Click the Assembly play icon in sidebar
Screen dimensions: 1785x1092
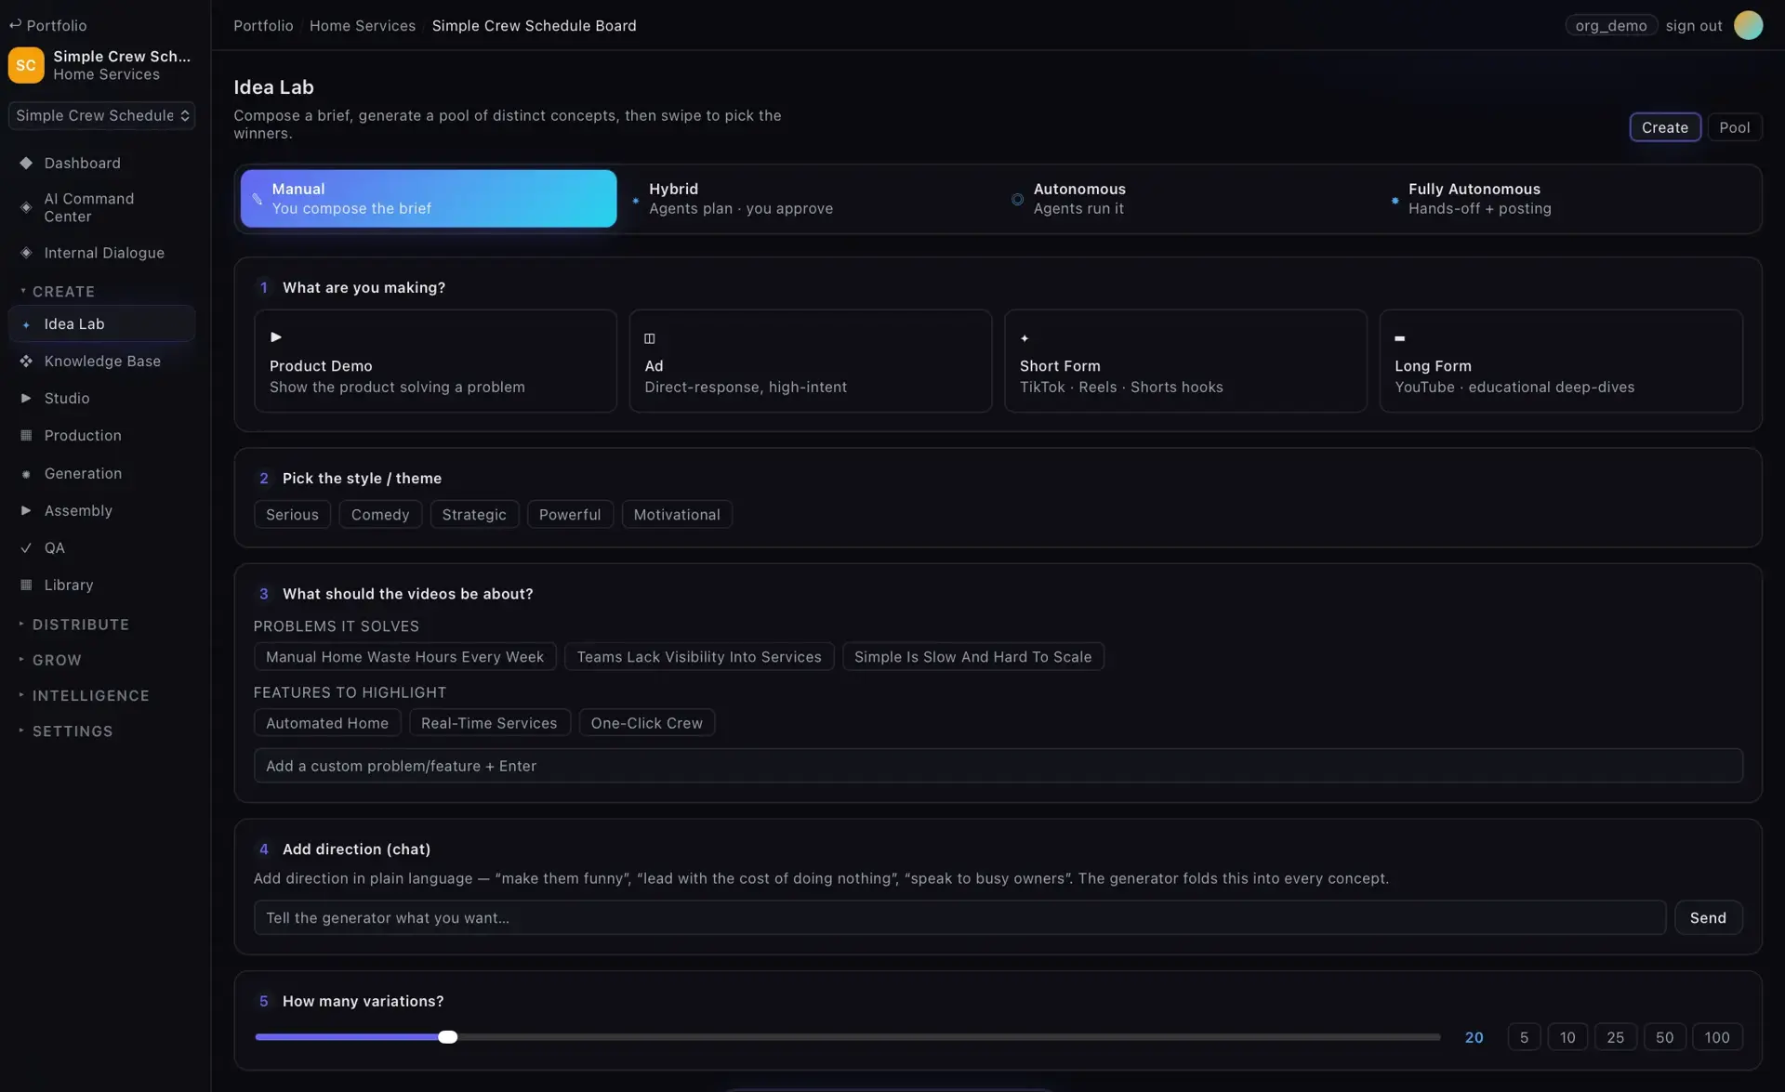(26, 510)
